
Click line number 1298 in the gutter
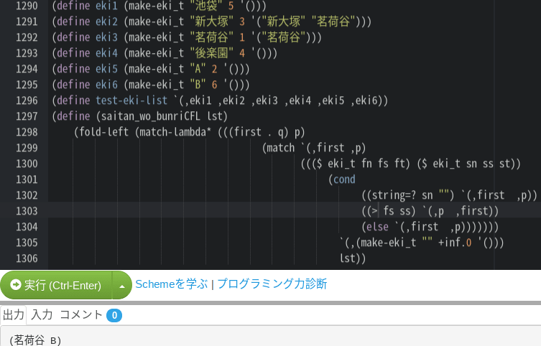[x=27, y=132]
